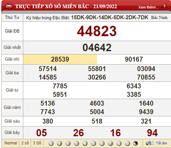This screenshot has width=171, height=148.
Task: Click the envelope mail icon in header
Action: [9, 6]
